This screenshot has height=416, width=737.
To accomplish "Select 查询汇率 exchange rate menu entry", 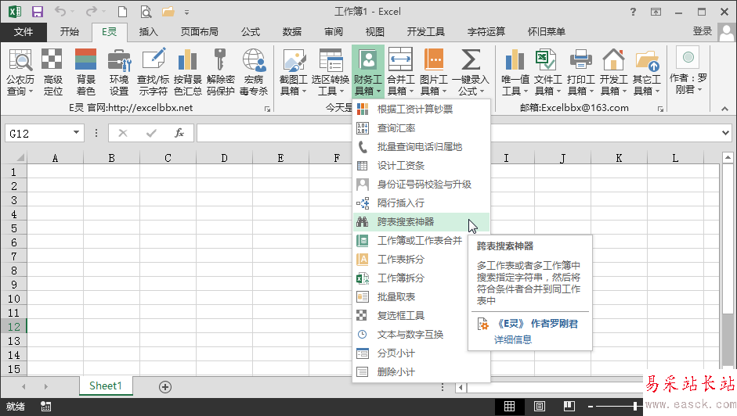I will point(421,127).
